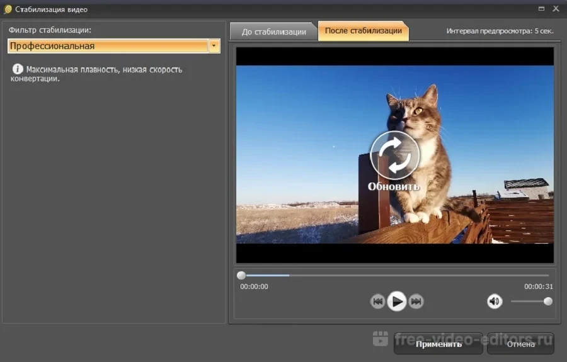The image size is (567, 362).
Task: Click the skip forward button
Action: (416, 302)
